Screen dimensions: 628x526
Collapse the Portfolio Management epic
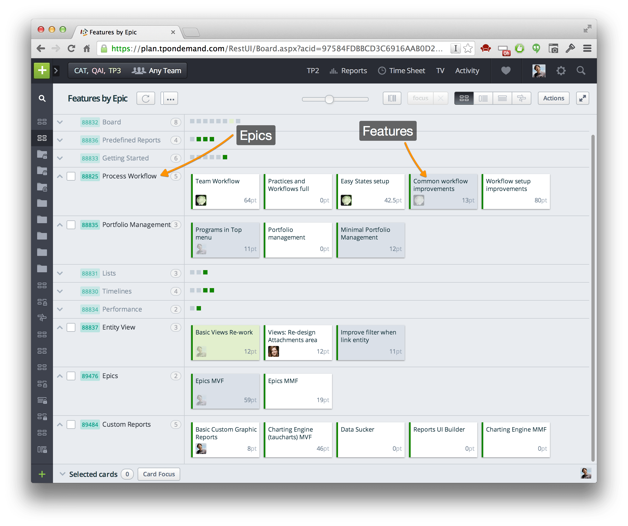pyautogui.click(x=60, y=225)
